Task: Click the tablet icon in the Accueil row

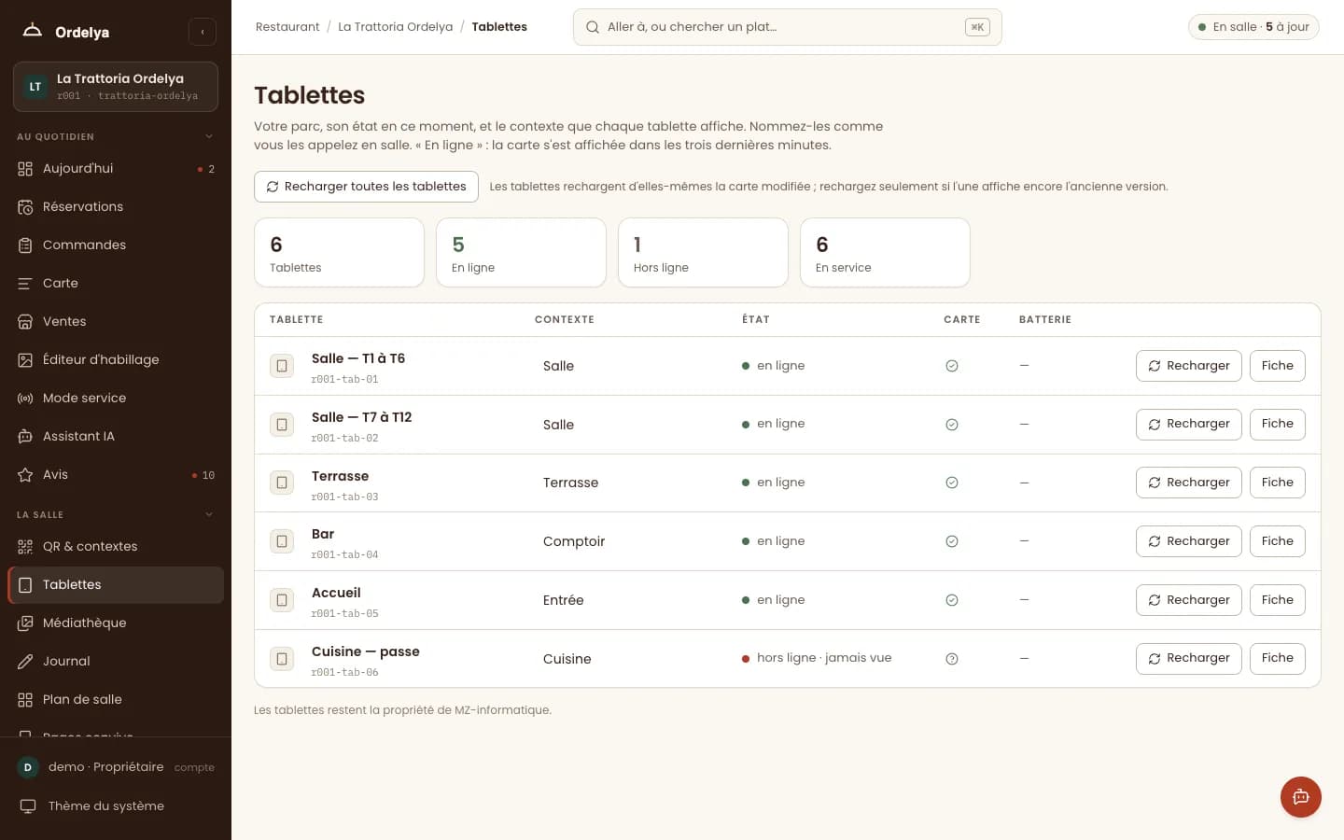Action: tap(282, 600)
